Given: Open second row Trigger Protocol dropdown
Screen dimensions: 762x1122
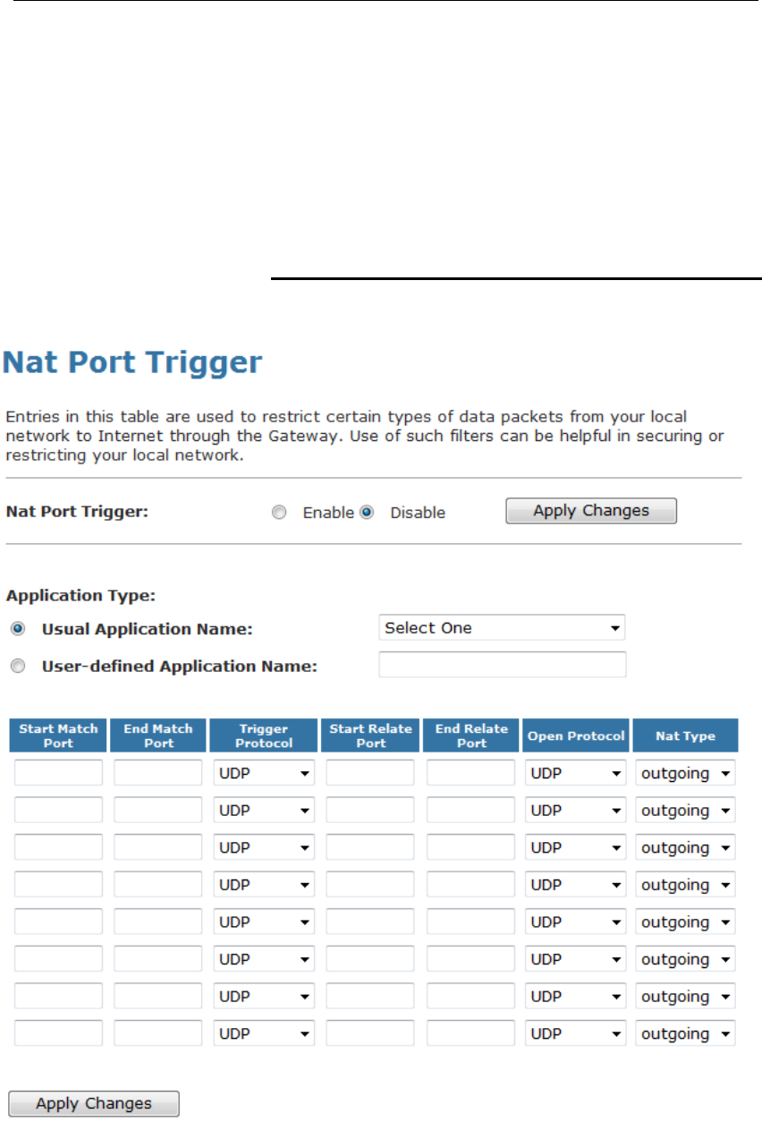Looking at the screenshot, I should pyautogui.click(x=264, y=811).
